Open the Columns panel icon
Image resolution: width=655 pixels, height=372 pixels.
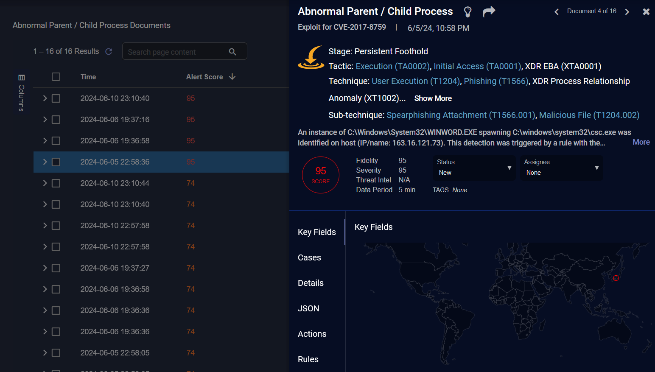(x=22, y=78)
